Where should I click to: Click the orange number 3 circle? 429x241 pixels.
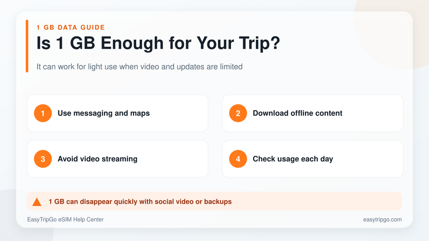click(43, 159)
